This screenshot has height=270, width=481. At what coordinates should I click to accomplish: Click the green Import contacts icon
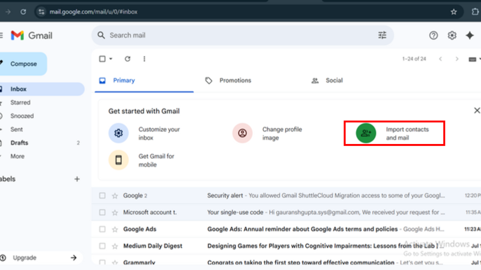tap(366, 133)
